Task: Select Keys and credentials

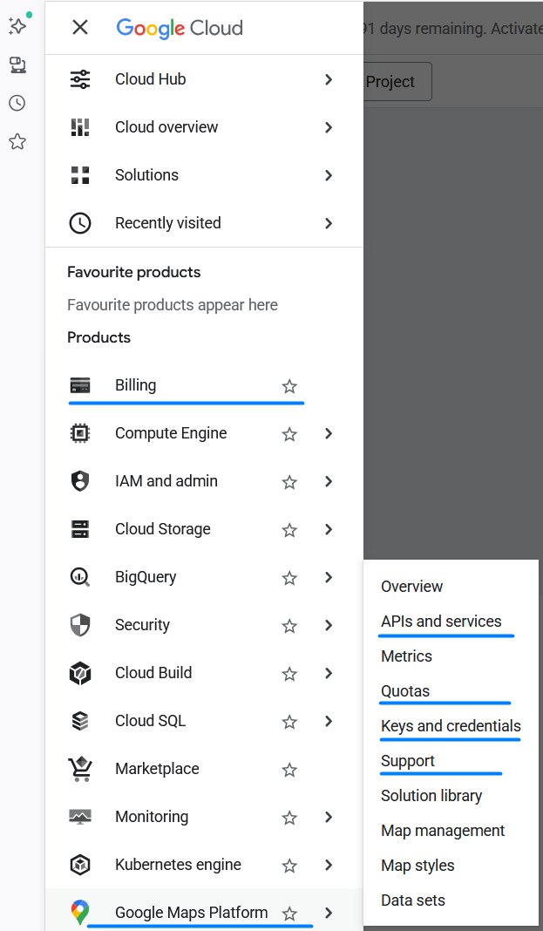Action: 451,725
